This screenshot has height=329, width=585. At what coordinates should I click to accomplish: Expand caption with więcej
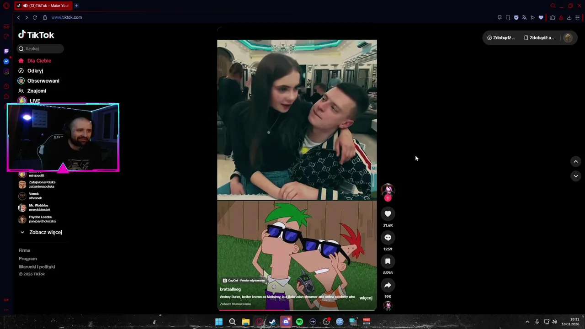[366, 298]
